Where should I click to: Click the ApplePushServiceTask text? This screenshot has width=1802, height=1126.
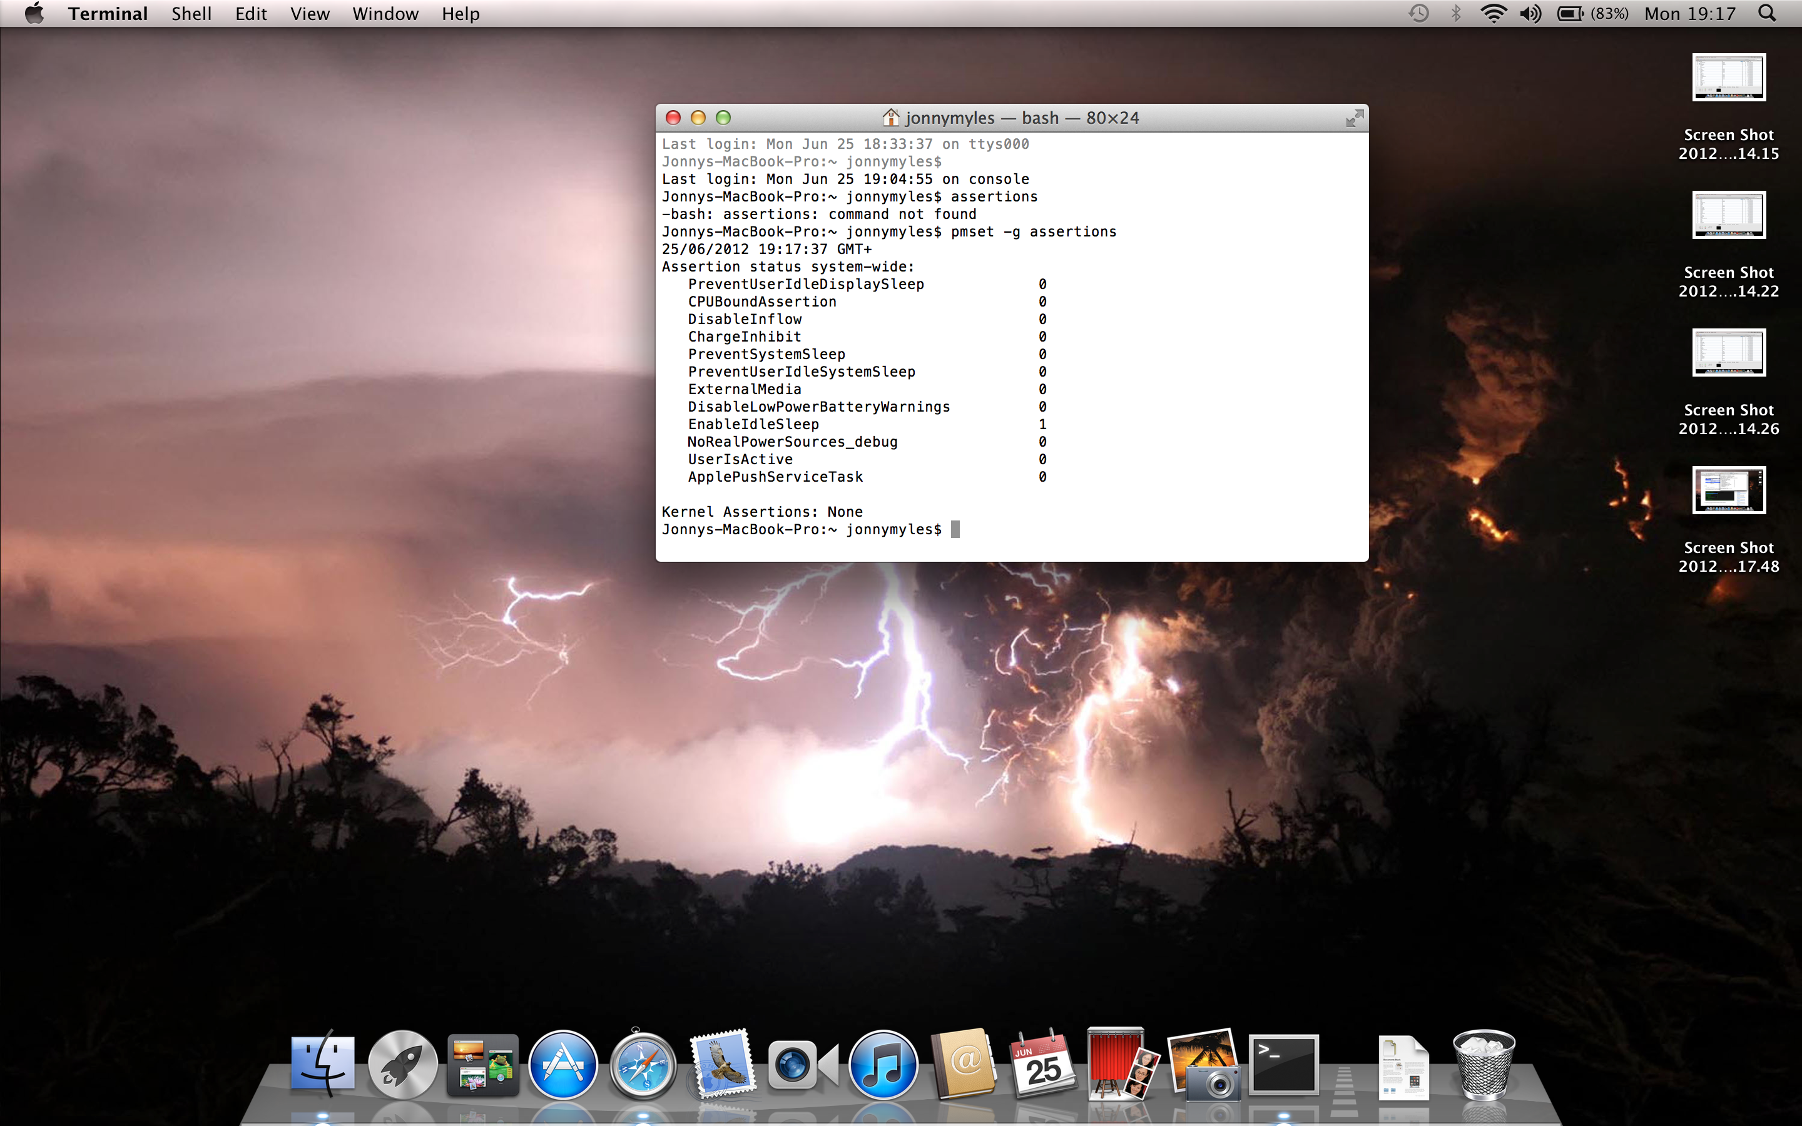click(775, 477)
